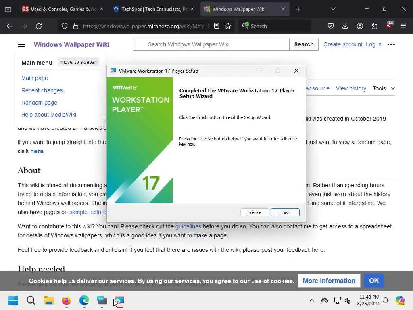The image size is (413, 310).
Task: Click the View history tab
Action: (351, 88)
